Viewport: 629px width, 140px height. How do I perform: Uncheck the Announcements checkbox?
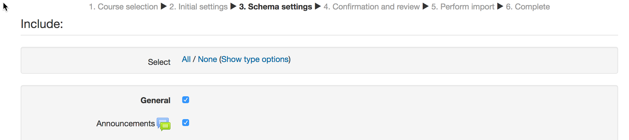click(x=186, y=123)
